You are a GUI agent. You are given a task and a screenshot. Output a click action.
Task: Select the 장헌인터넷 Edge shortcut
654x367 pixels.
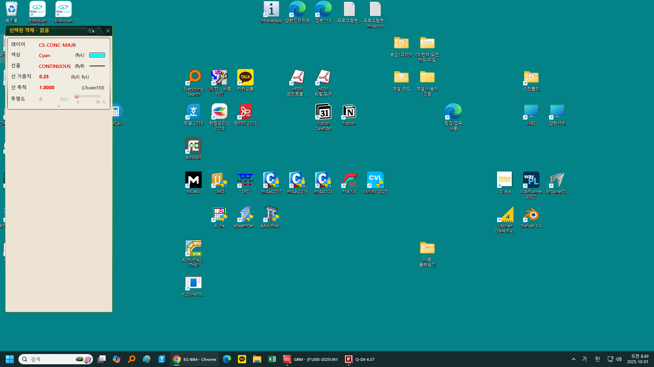tap(297, 12)
